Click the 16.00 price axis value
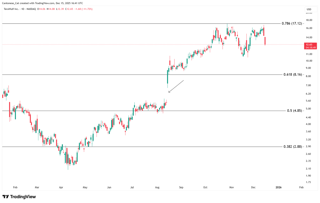This screenshot has width=320, height=203. 309,28
